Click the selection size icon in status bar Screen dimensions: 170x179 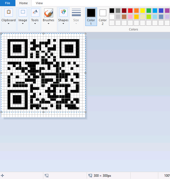[x=46, y=175]
